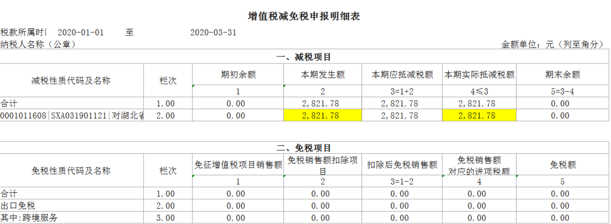Click the 减税性质代码及名称 column header
611x224 pixels.
click(71, 81)
